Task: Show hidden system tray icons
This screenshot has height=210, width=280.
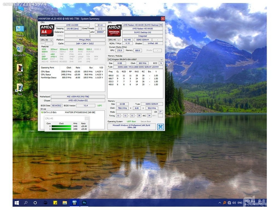Action: coord(220,203)
